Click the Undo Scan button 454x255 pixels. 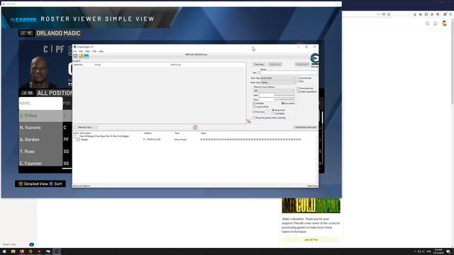302,64
